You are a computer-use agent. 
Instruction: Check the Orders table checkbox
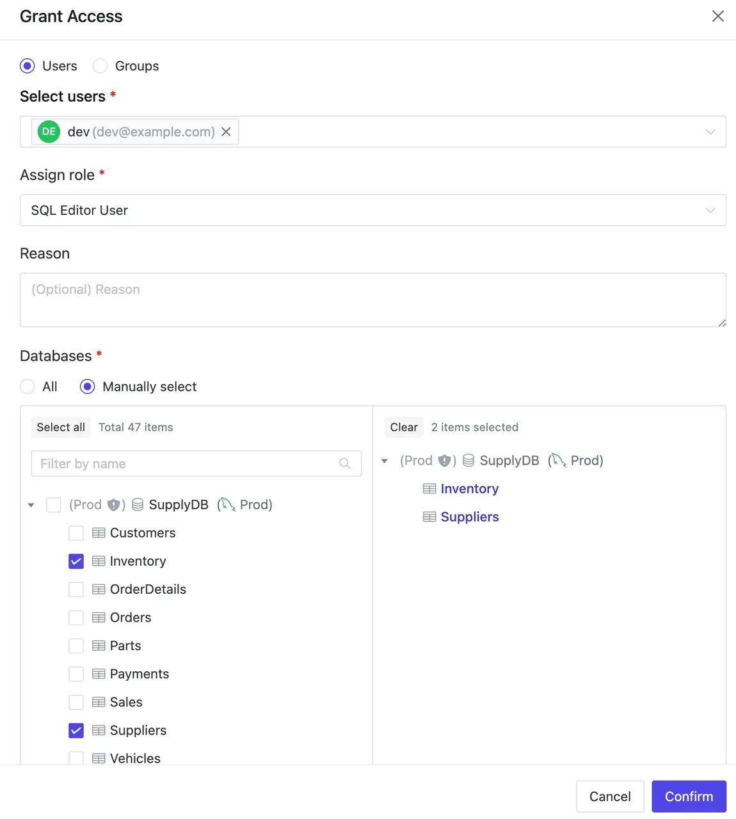click(x=76, y=617)
